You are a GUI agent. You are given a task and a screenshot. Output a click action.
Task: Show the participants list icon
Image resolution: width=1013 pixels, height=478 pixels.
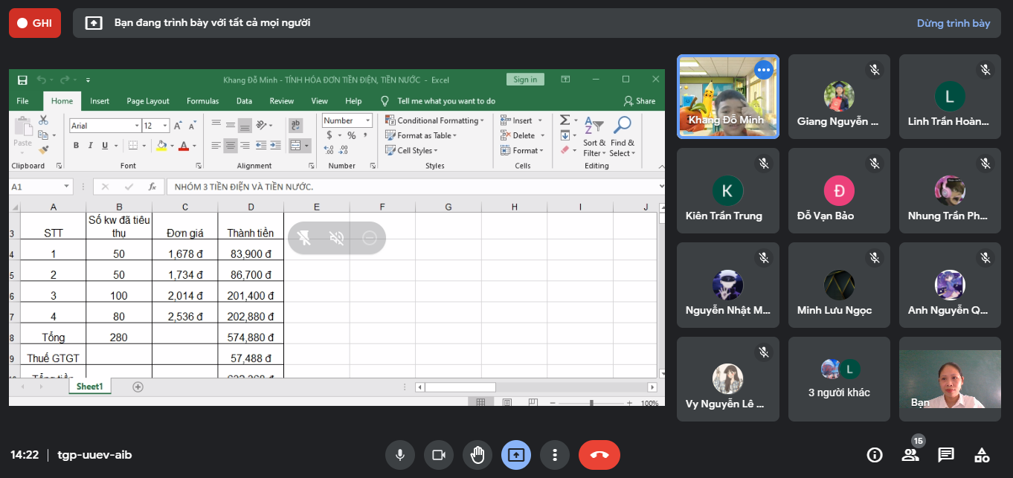pyautogui.click(x=910, y=455)
